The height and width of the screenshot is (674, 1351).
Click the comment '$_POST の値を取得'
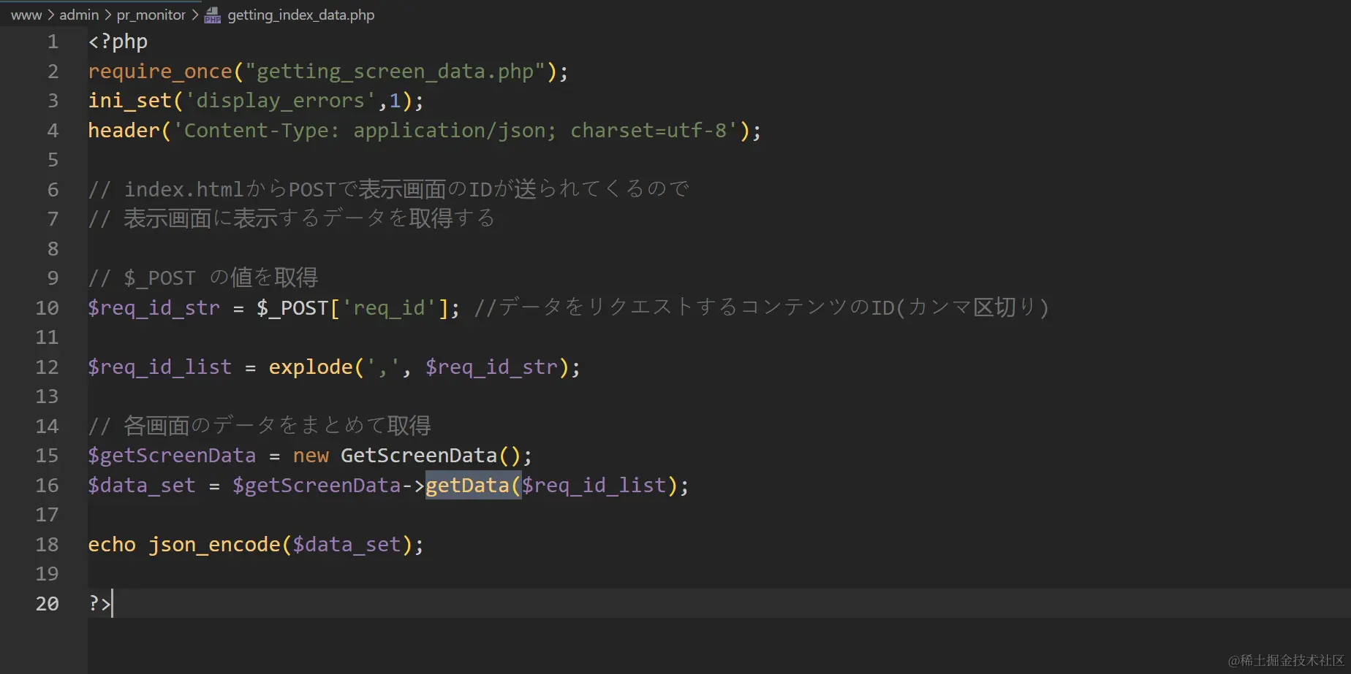click(203, 278)
